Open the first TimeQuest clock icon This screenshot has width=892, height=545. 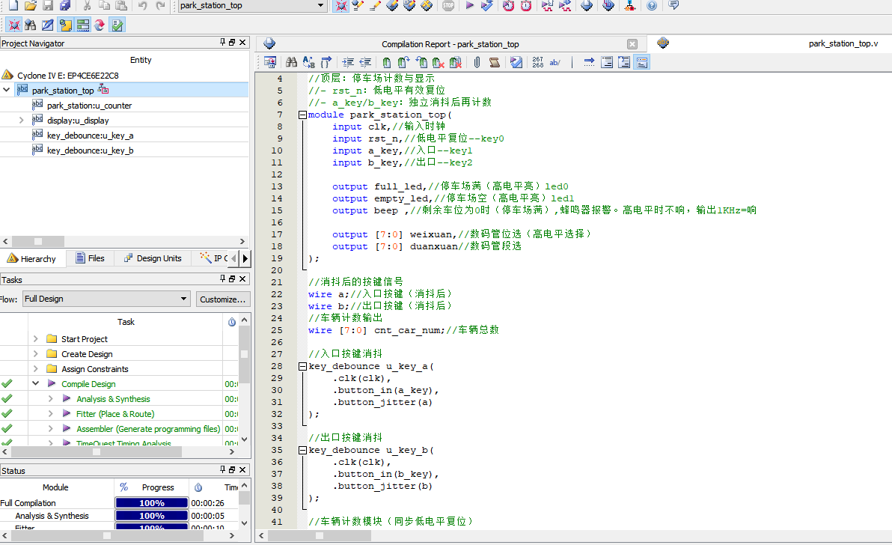[x=509, y=6]
